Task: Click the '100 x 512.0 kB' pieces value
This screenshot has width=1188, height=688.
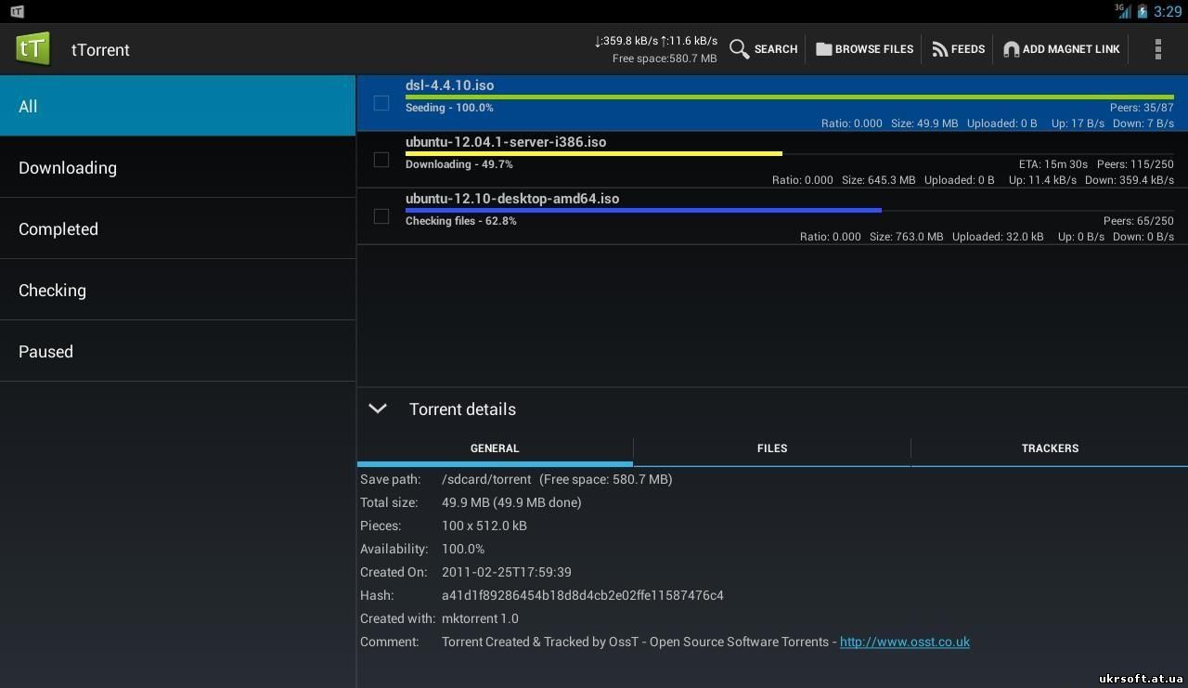Action: (x=484, y=526)
